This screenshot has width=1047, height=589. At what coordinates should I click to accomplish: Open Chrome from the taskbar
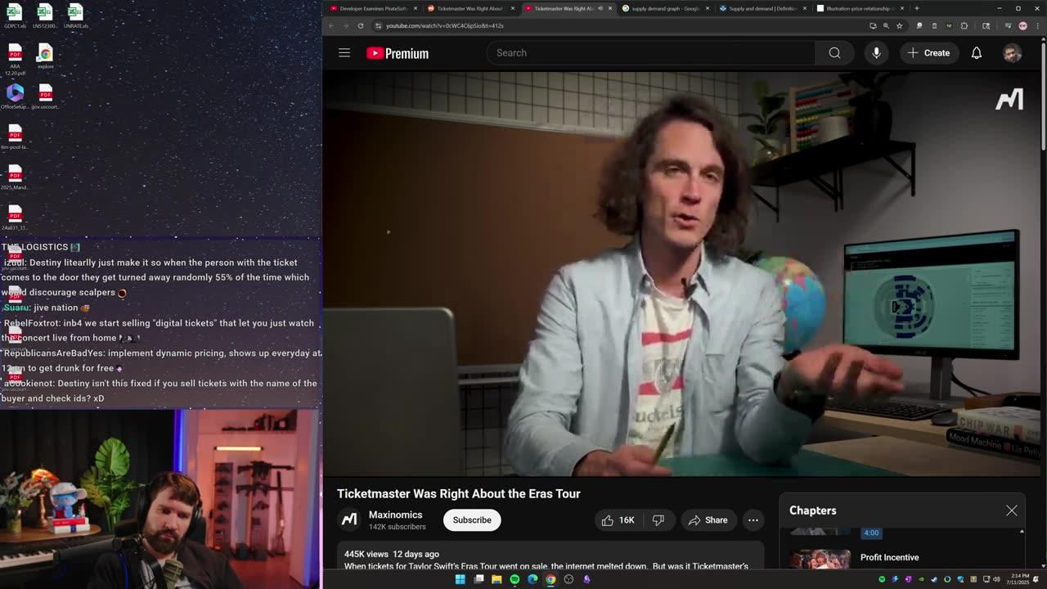[550, 579]
